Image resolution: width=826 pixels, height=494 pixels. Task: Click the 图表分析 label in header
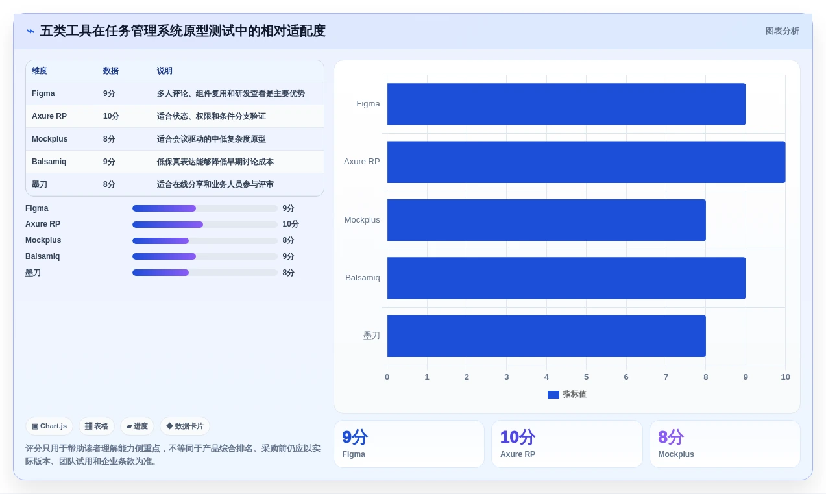point(782,31)
